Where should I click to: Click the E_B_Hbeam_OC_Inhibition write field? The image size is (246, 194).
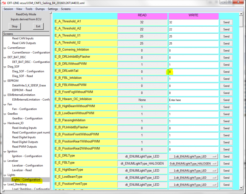coord(193,100)
